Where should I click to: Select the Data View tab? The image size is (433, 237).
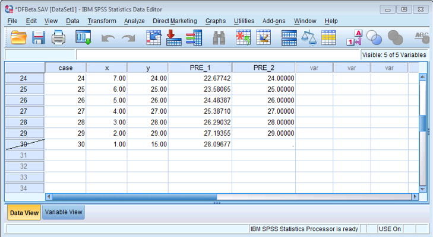point(24,213)
